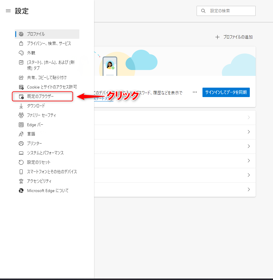The width and height of the screenshot is (273, 280).
Task: Expand the first profile settings row chevron
Action: click(249, 117)
